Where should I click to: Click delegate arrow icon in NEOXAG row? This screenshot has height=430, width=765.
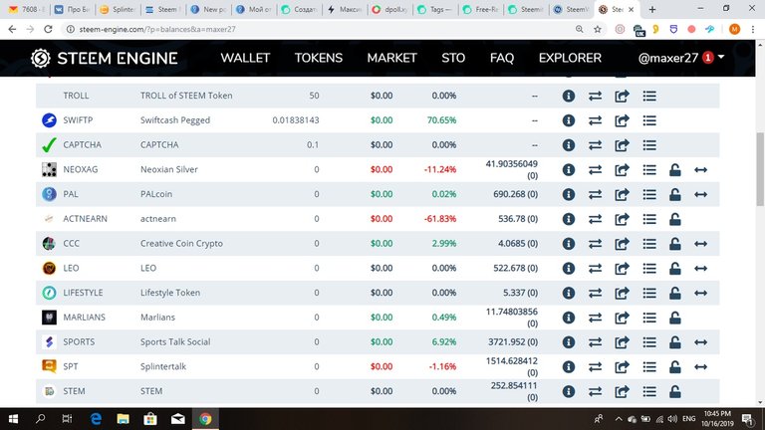(x=700, y=169)
